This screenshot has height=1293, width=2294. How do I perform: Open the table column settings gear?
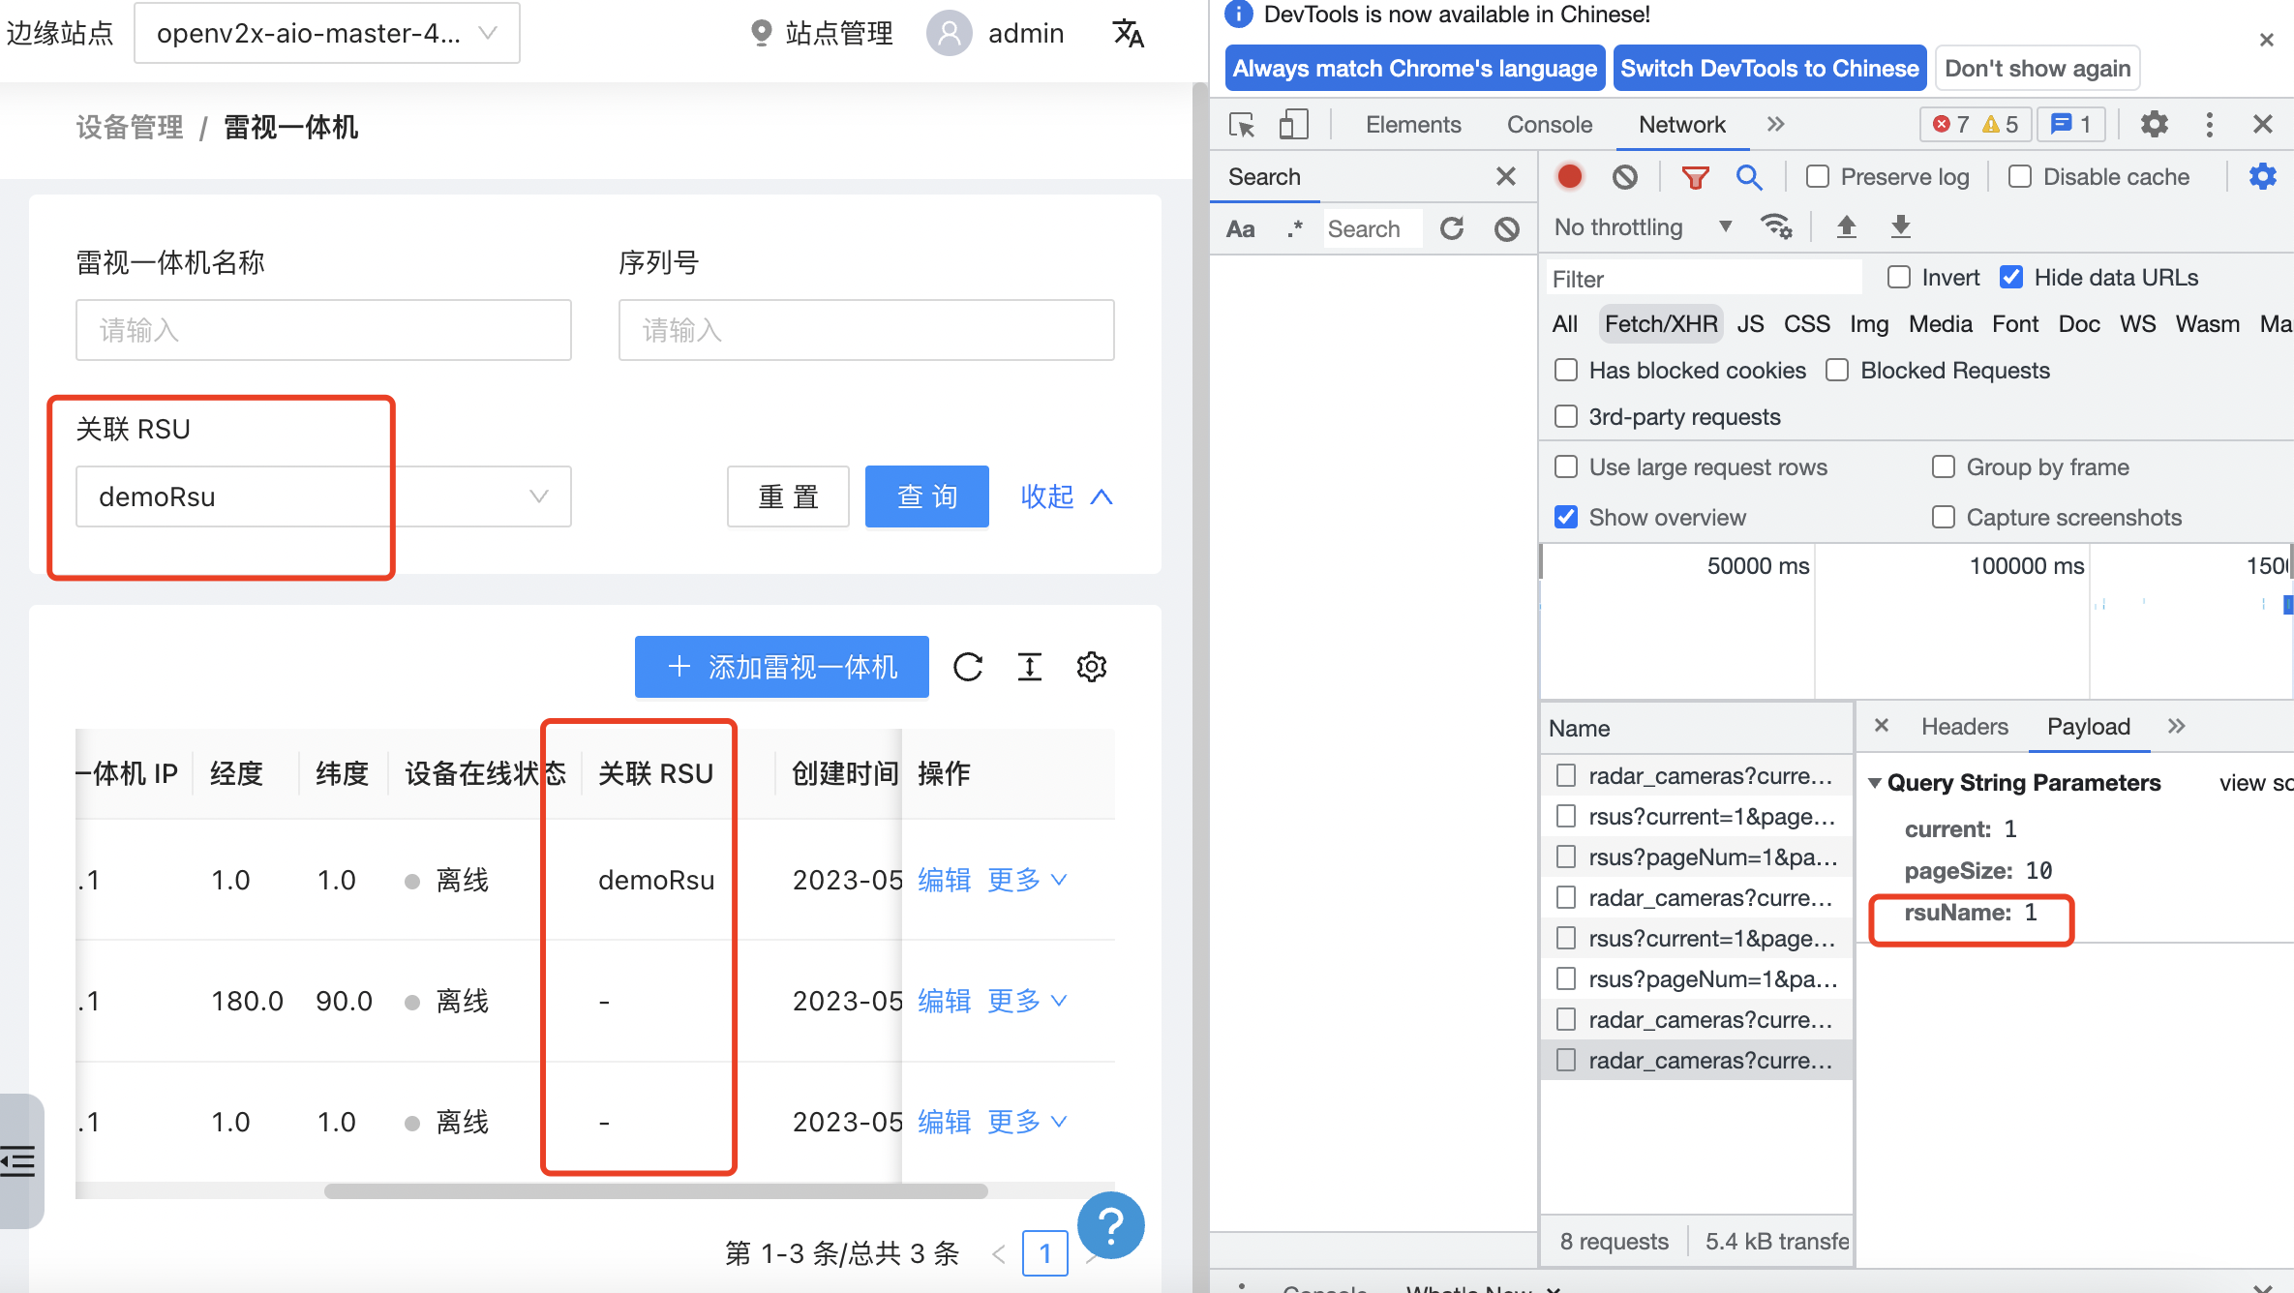[1092, 667]
